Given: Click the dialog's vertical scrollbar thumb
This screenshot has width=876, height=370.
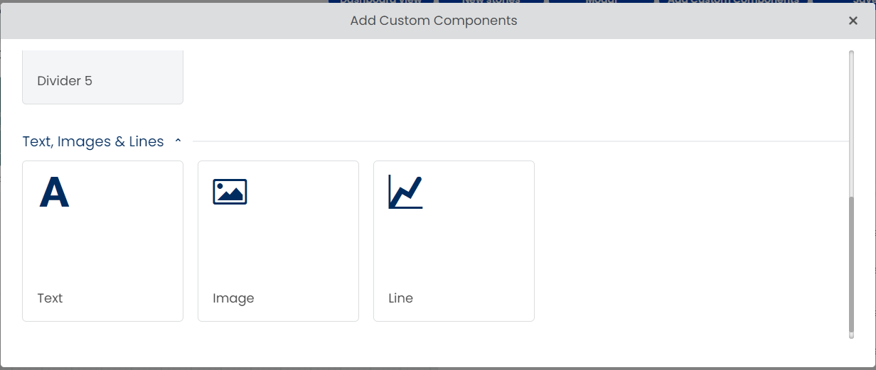Looking at the screenshot, I should [851, 265].
